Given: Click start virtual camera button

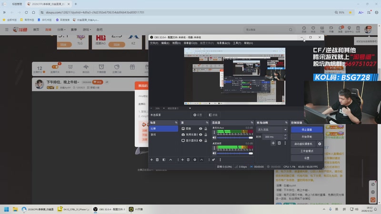Looking at the screenshot, I should coord(303,144).
